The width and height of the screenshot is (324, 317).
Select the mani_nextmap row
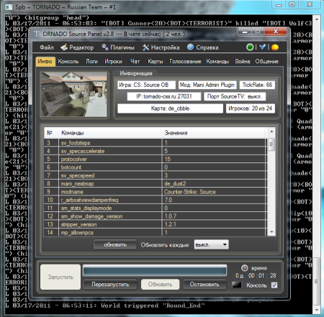155,184
